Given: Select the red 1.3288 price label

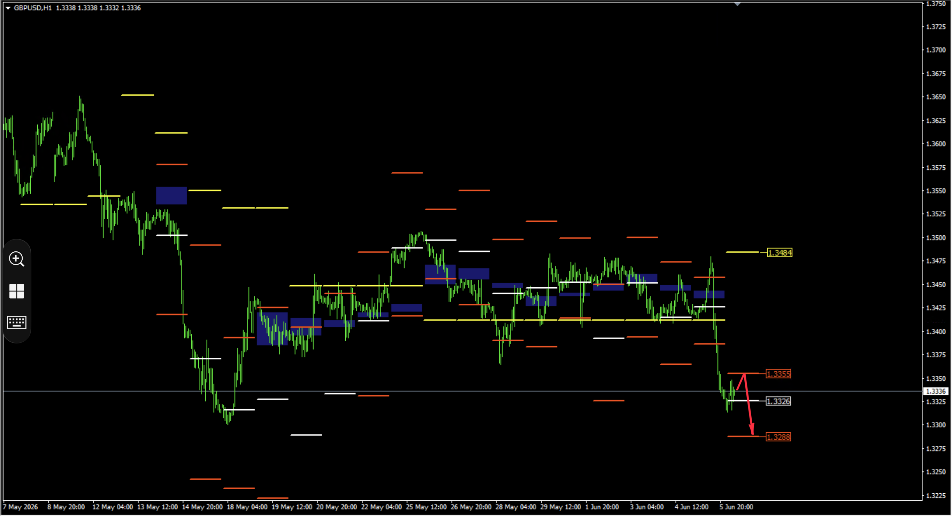Looking at the screenshot, I should pos(778,437).
